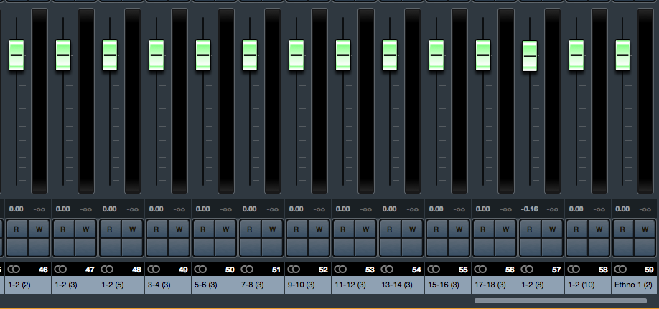The height and width of the screenshot is (309, 659).
Task: Select channel named 1-2 (8)
Action: pyautogui.click(x=541, y=285)
